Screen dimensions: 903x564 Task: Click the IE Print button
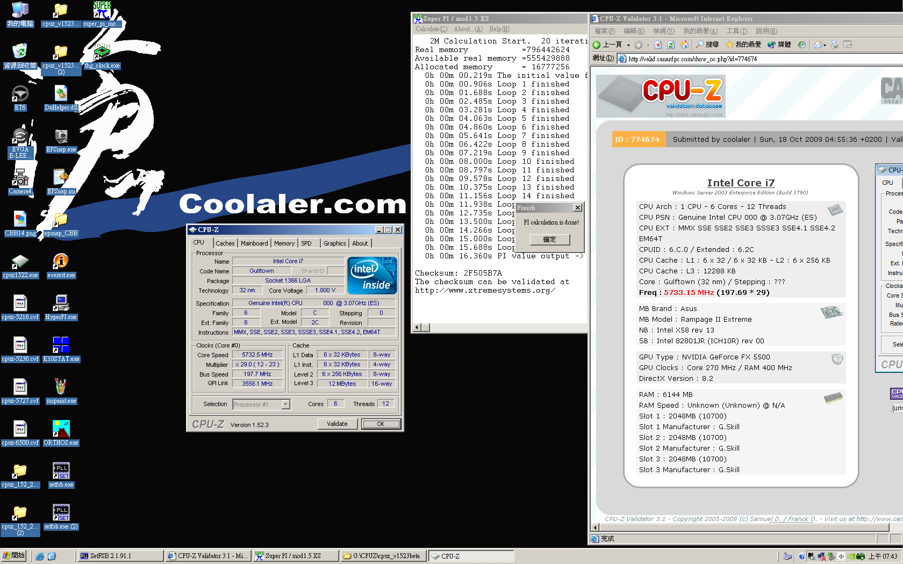point(835,45)
